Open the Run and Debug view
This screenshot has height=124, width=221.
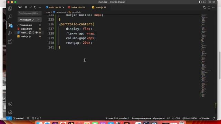[x=10, y=33]
